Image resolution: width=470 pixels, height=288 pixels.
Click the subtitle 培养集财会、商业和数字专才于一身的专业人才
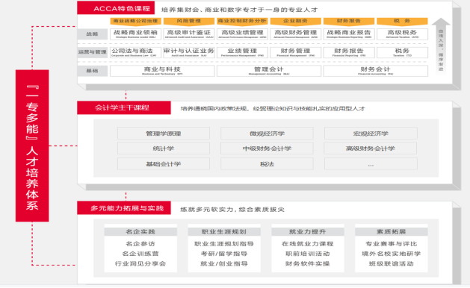(x=239, y=10)
